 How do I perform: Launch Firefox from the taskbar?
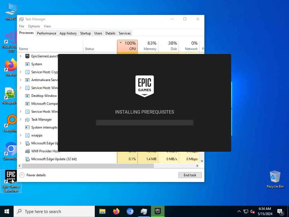tap(116, 211)
